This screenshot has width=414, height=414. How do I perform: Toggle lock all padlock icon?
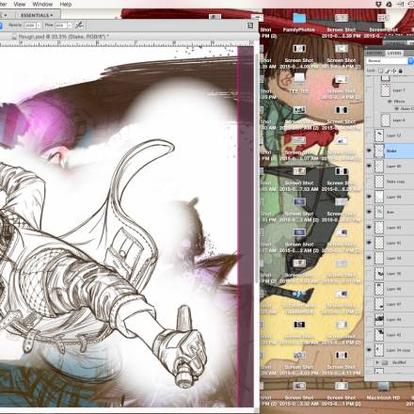click(x=401, y=71)
